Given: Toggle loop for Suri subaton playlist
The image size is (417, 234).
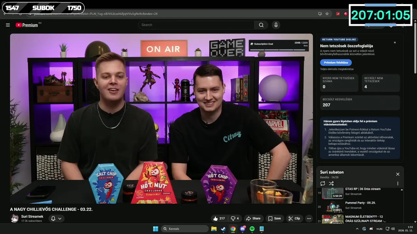Looking at the screenshot, I should (x=323, y=184).
